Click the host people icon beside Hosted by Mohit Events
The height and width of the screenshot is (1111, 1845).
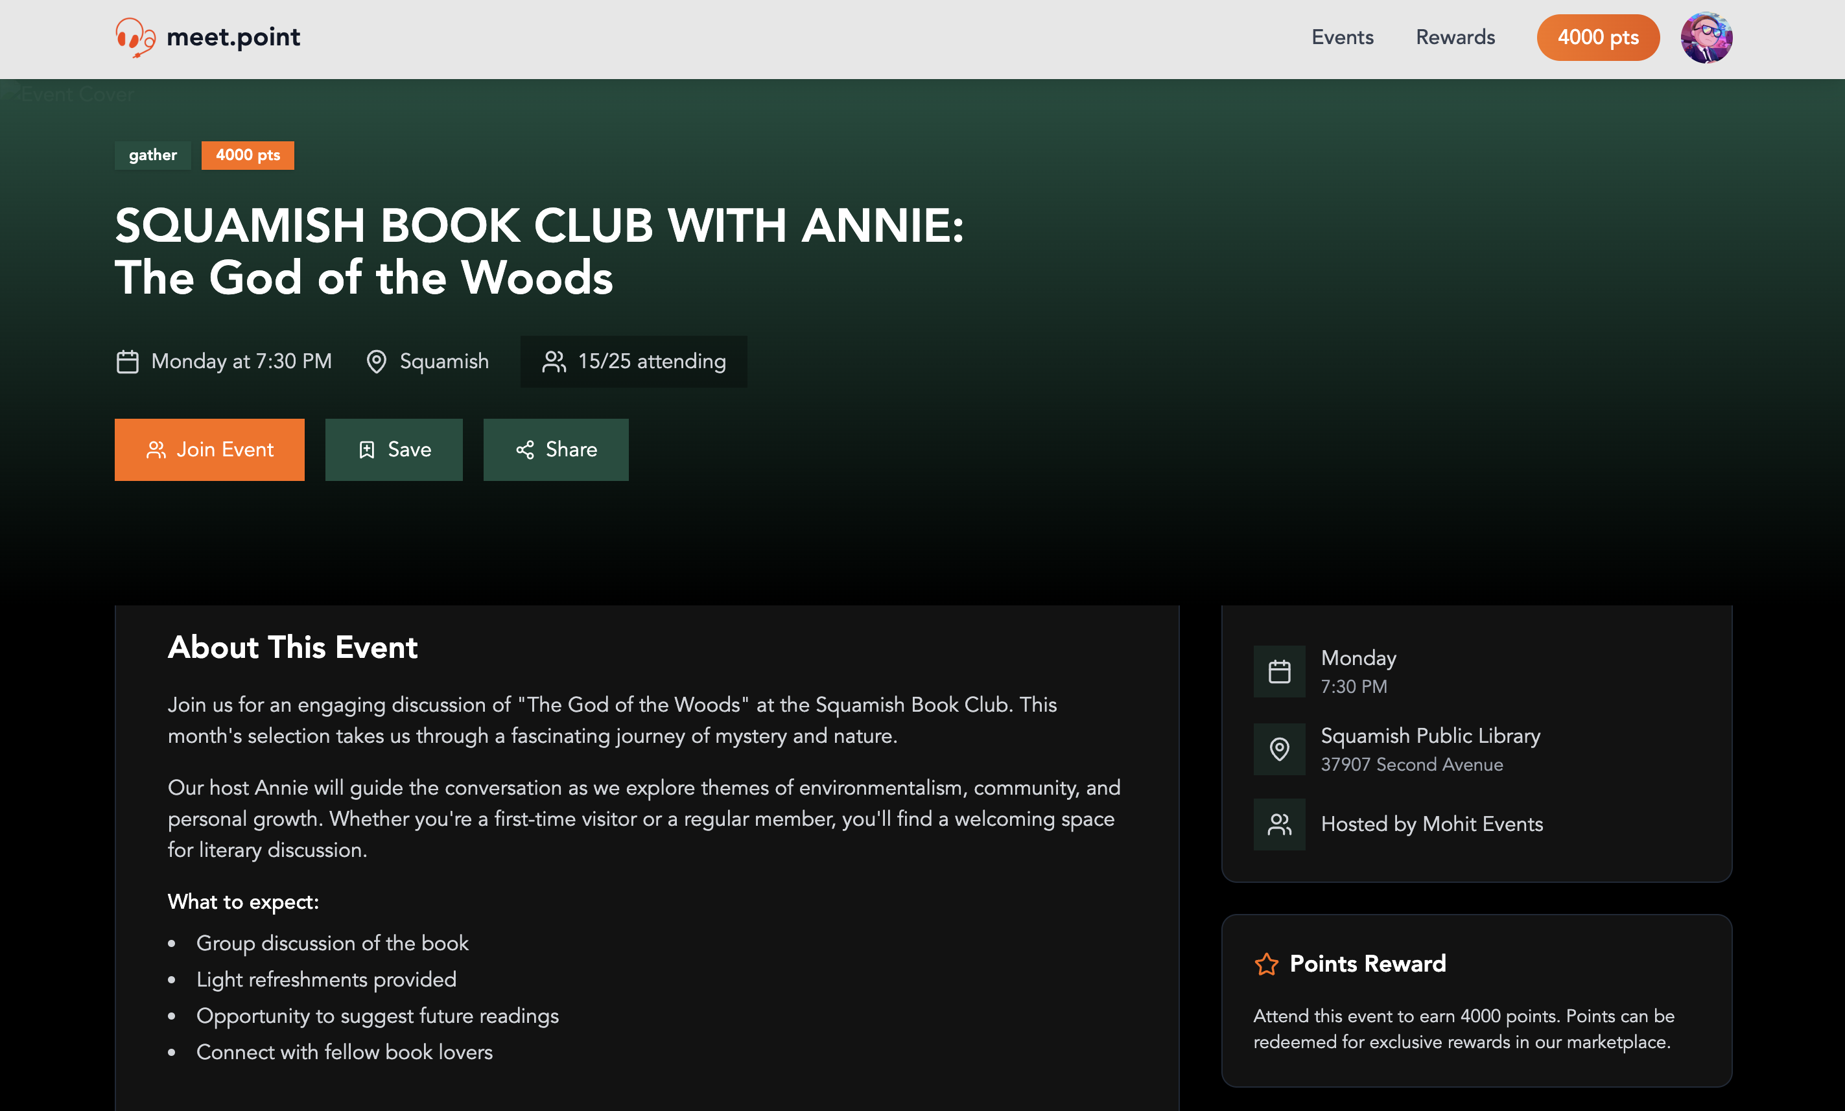(1279, 824)
